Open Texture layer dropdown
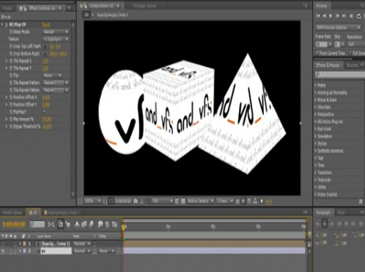The width and height of the screenshot is (365, 272). click(x=56, y=39)
